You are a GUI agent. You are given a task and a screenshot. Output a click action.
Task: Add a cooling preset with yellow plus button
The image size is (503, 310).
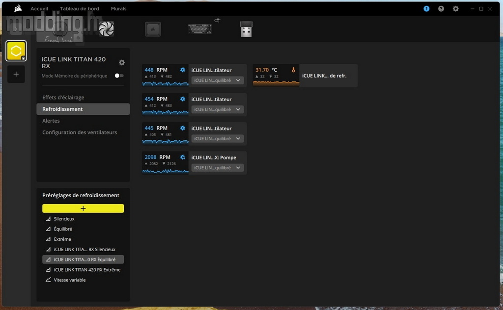83,208
